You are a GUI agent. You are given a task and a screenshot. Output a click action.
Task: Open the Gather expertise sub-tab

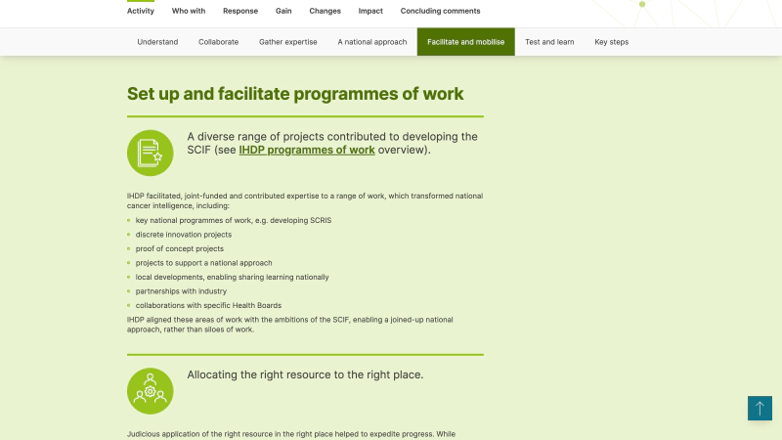coord(287,42)
